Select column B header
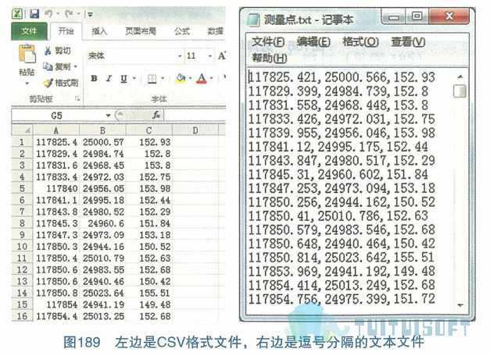The height and width of the screenshot is (356, 490). (x=102, y=130)
